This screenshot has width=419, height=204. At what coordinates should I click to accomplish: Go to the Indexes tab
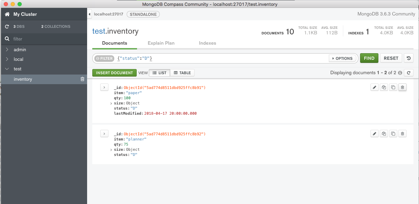point(207,43)
